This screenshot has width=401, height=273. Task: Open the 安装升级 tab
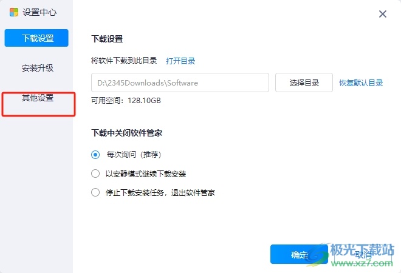38,68
